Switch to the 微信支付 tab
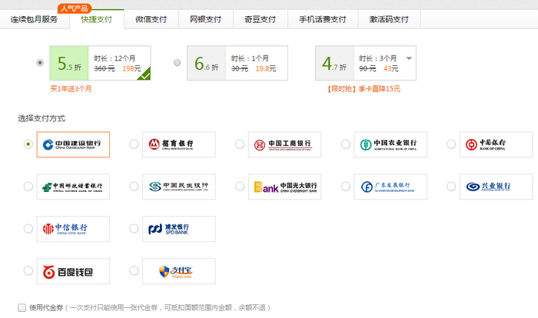Image resolution: width=538 pixels, height=318 pixels. (151, 19)
